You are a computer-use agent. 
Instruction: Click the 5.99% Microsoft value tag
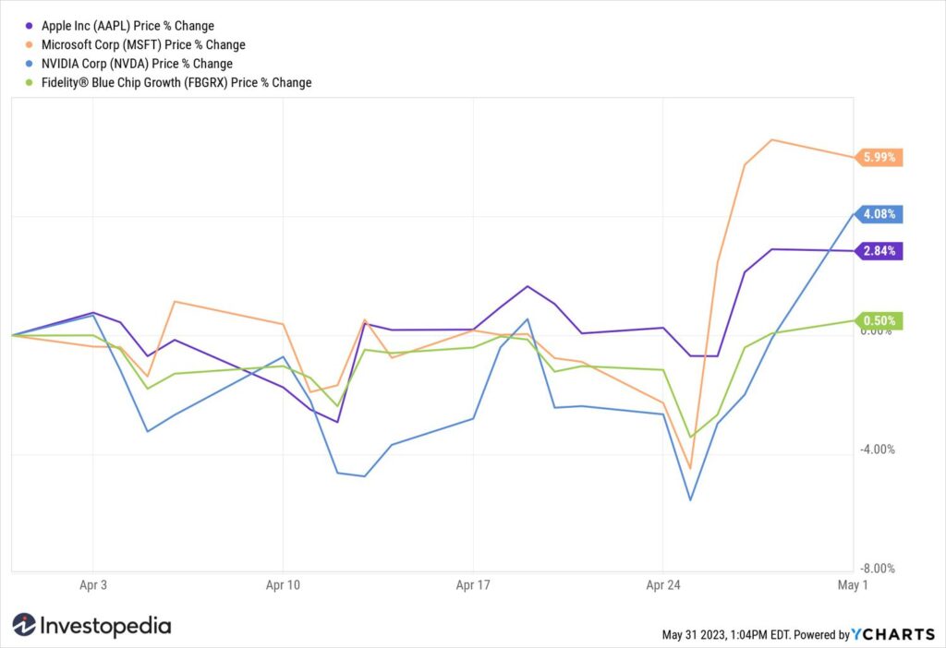879,157
